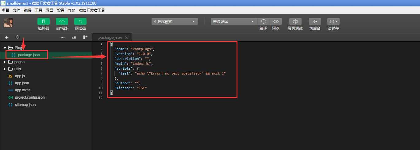Toggle the simulator (模拟器) panel
Image resolution: width=420 pixels, height=150 pixels.
point(44,21)
